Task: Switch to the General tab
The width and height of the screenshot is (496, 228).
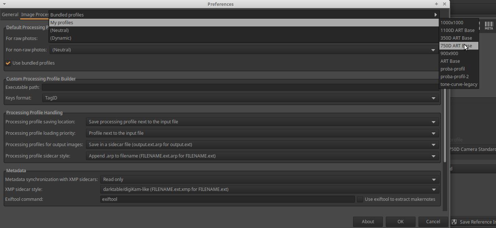Action: click(x=10, y=15)
